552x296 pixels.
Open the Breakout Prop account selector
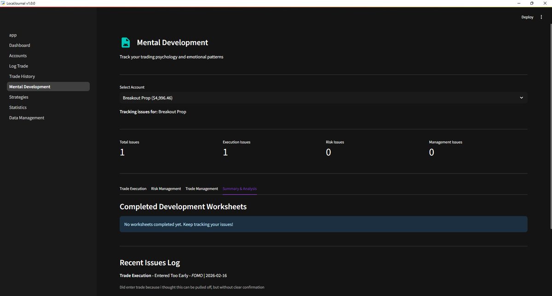323,98
